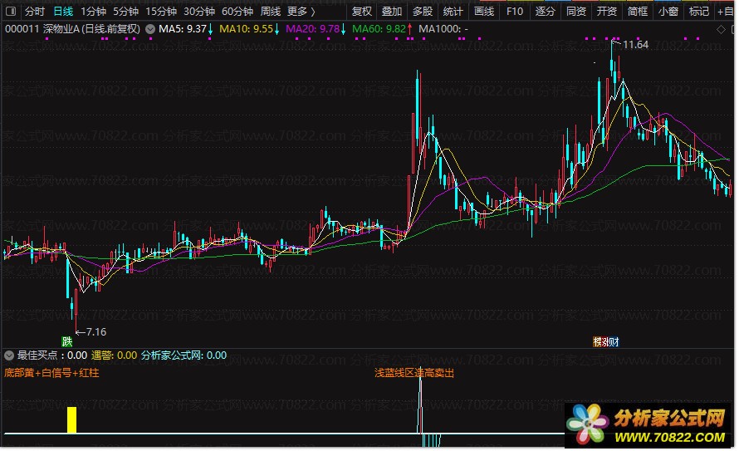This screenshot has width=739, height=451.
Task: Select the 周线 weekly chart tab
Action: [x=271, y=12]
